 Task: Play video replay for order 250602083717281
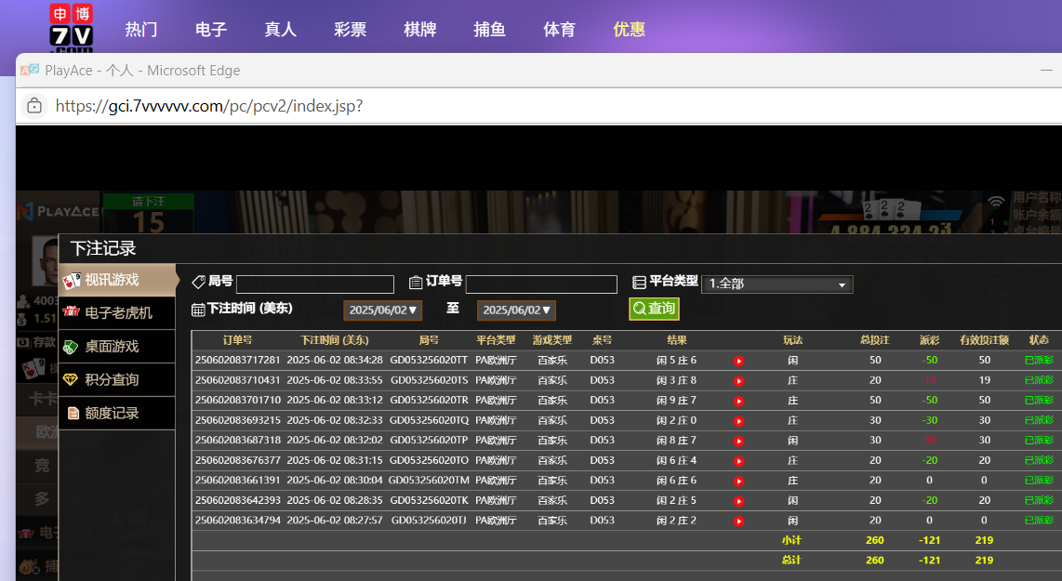(x=738, y=361)
